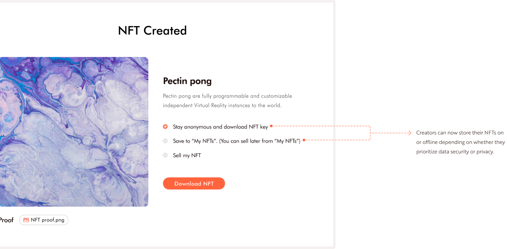The height and width of the screenshot is (249, 507).
Task: Click the prioritize data security or privacy line
Action: 455,152
